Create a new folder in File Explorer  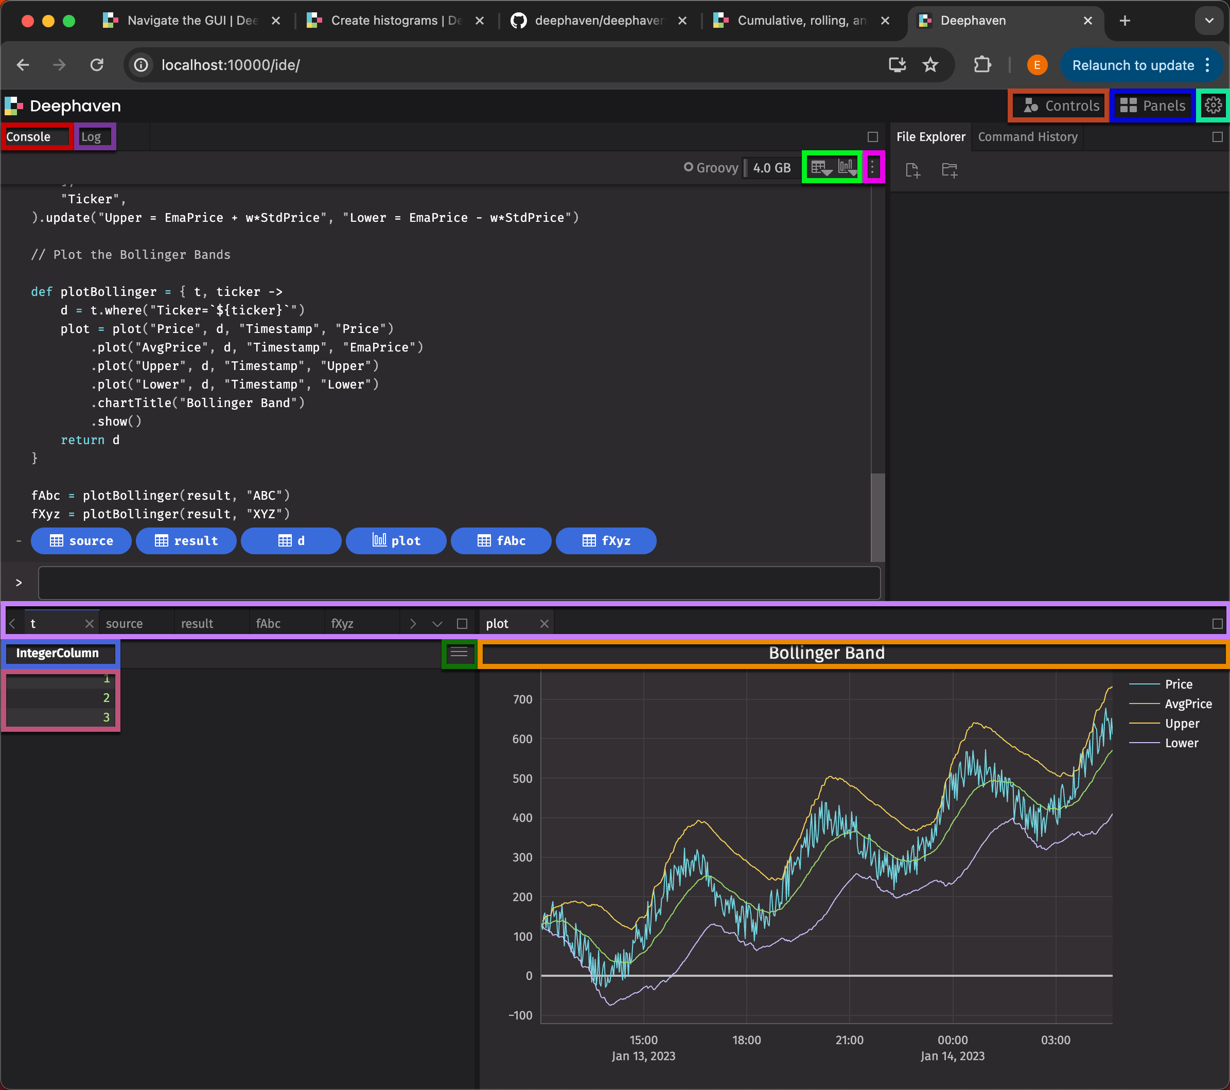tap(950, 170)
